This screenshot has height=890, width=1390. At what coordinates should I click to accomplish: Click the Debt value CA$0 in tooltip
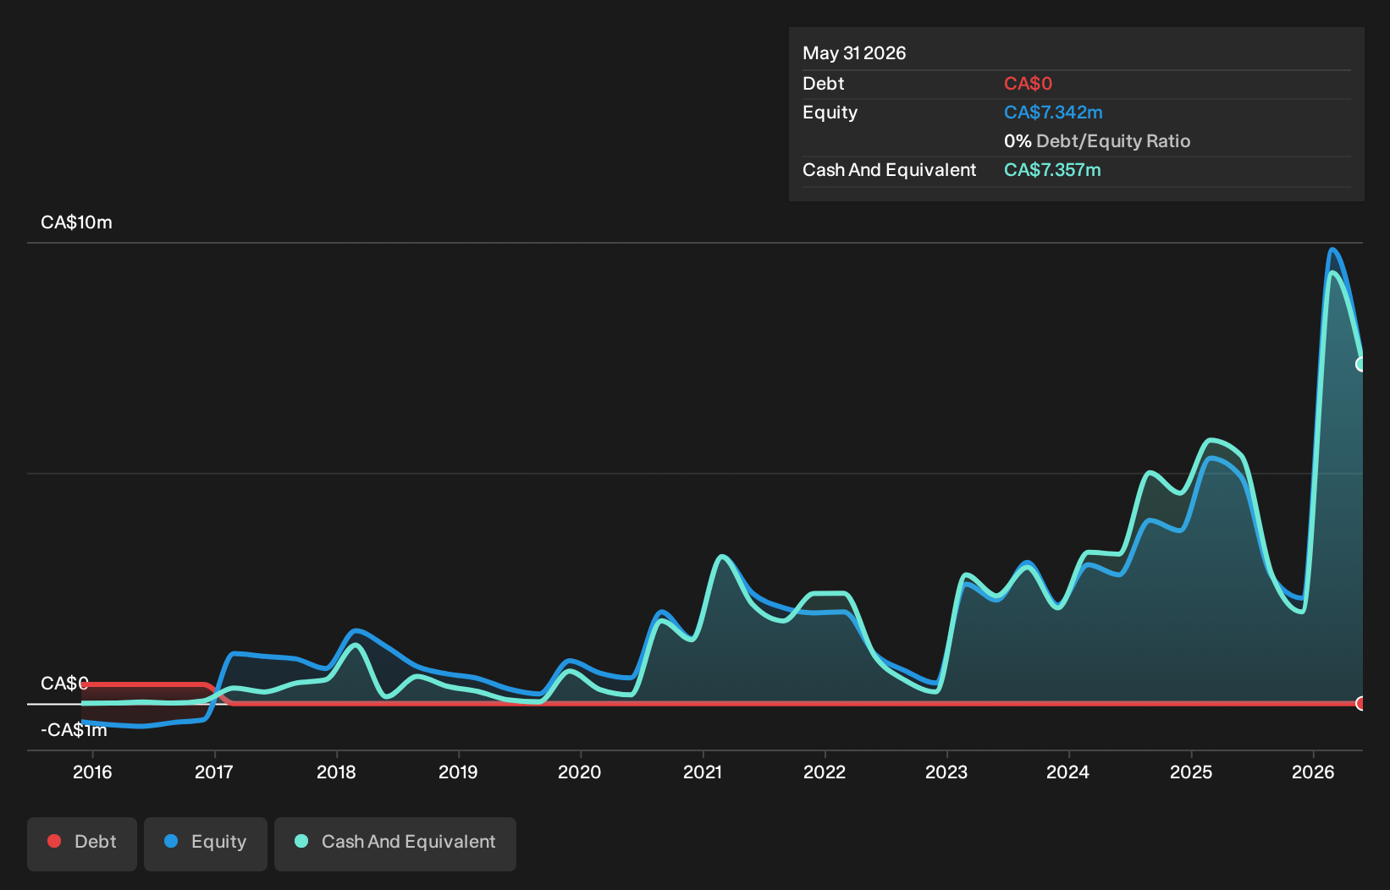(x=1028, y=84)
